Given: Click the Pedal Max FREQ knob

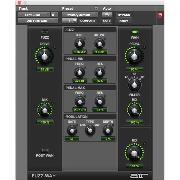Looking at the screenshot, I should pos(80,101).
